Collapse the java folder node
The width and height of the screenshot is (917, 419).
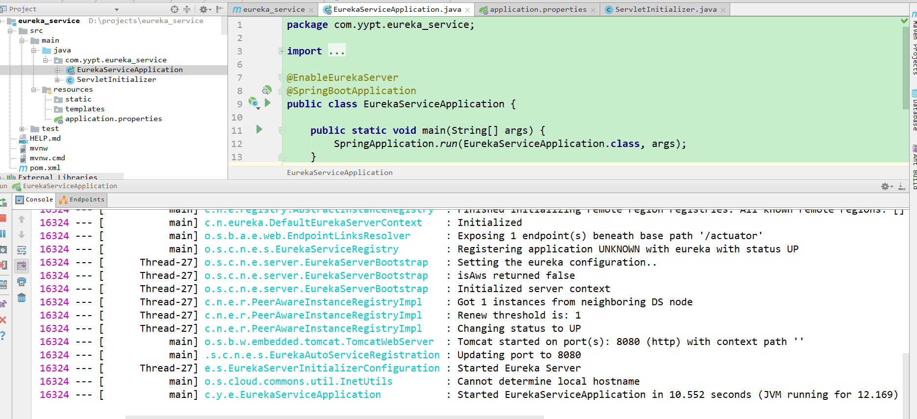coord(34,50)
